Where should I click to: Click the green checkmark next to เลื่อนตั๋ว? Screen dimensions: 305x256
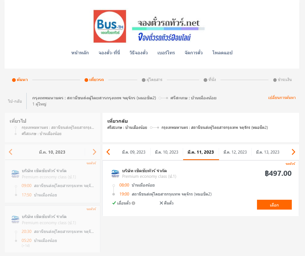(x=114, y=203)
